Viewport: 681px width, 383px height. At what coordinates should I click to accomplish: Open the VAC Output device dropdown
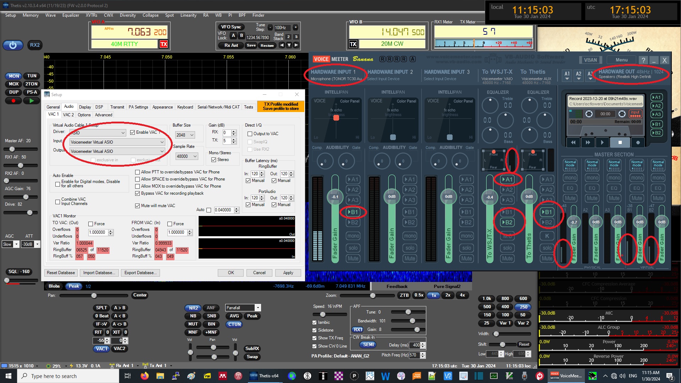pos(117,151)
